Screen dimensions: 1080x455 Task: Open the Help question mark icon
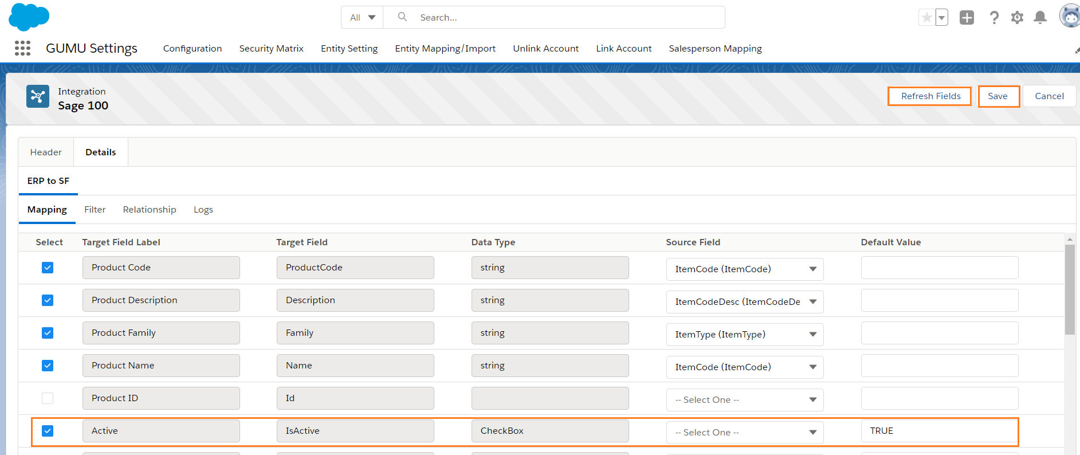click(994, 18)
